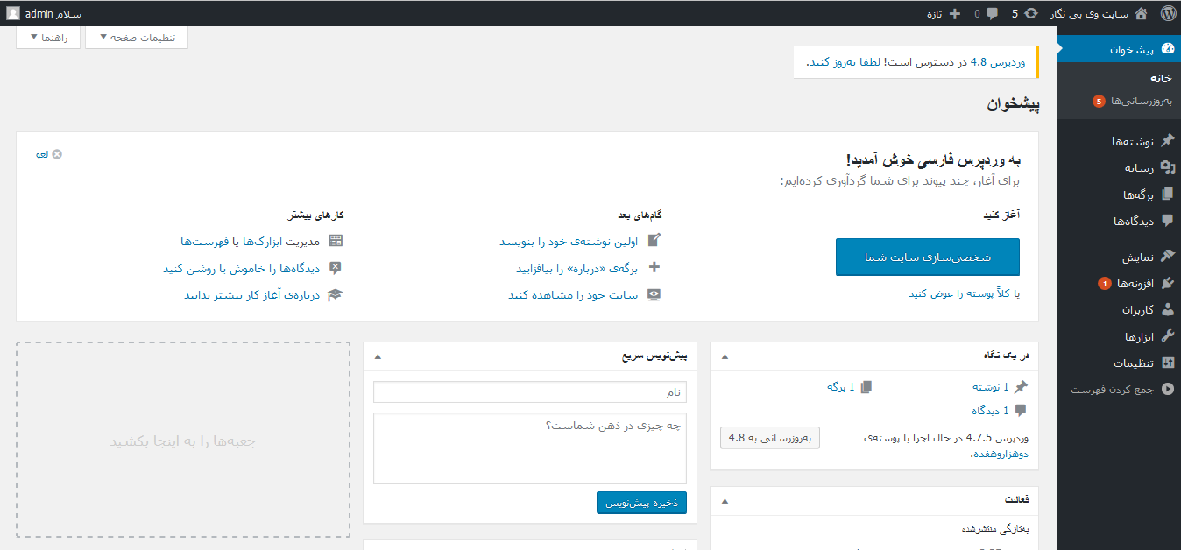Open the site home icon in admin bar
The image size is (1181, 550).
click(x=1141, y=13)
